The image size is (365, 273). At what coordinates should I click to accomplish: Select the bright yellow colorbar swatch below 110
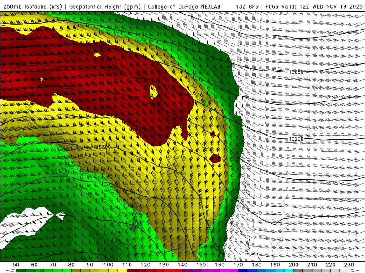[x=122, y=271]
